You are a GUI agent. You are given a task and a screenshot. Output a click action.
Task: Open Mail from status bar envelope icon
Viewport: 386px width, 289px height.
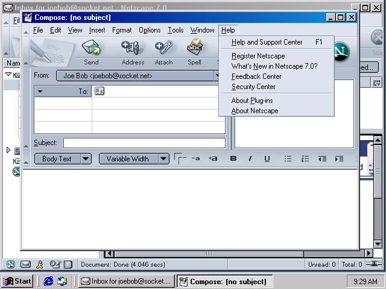pos(25,264)
